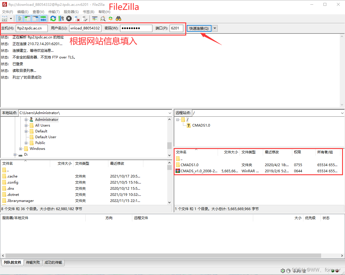
Task: Expand Public folder node
Action: [26, 143]
